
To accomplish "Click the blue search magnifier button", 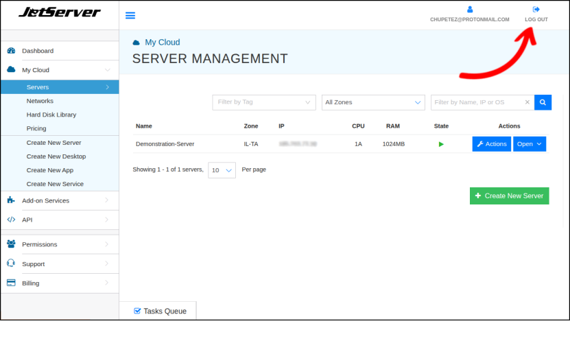I will click(543, 102).
